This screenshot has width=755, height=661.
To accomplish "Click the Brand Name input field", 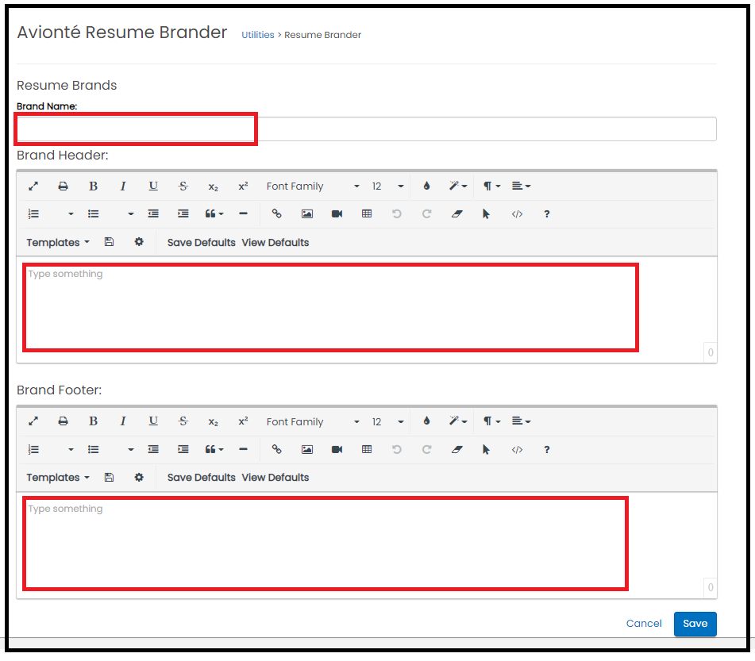I will click(367, 129).
